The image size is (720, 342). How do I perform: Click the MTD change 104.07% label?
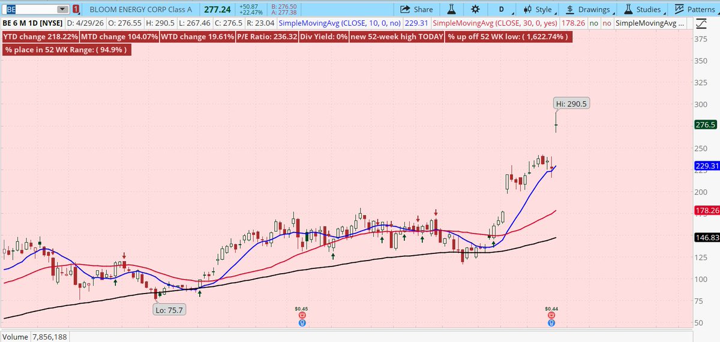tap(121, 37)
